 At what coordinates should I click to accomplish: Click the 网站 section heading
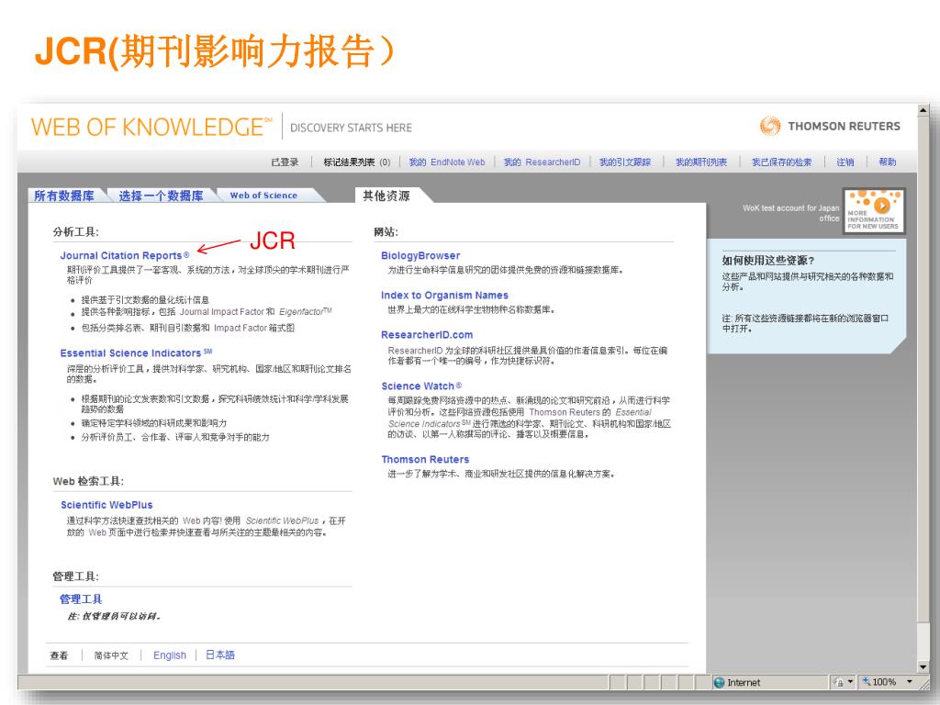click(x=386, y=232)
